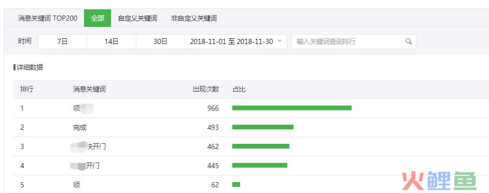Click the 出现次数 column header
The image size is (489, 193).
coord(205,90)
